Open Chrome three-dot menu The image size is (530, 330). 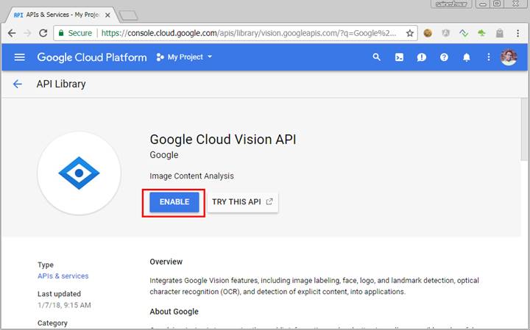[x=517, y=33]
